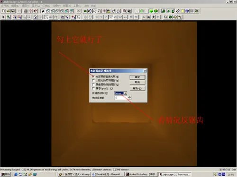Click the XY plane constraint button
This screenshot has width=237, height=177.
[111, 17]
